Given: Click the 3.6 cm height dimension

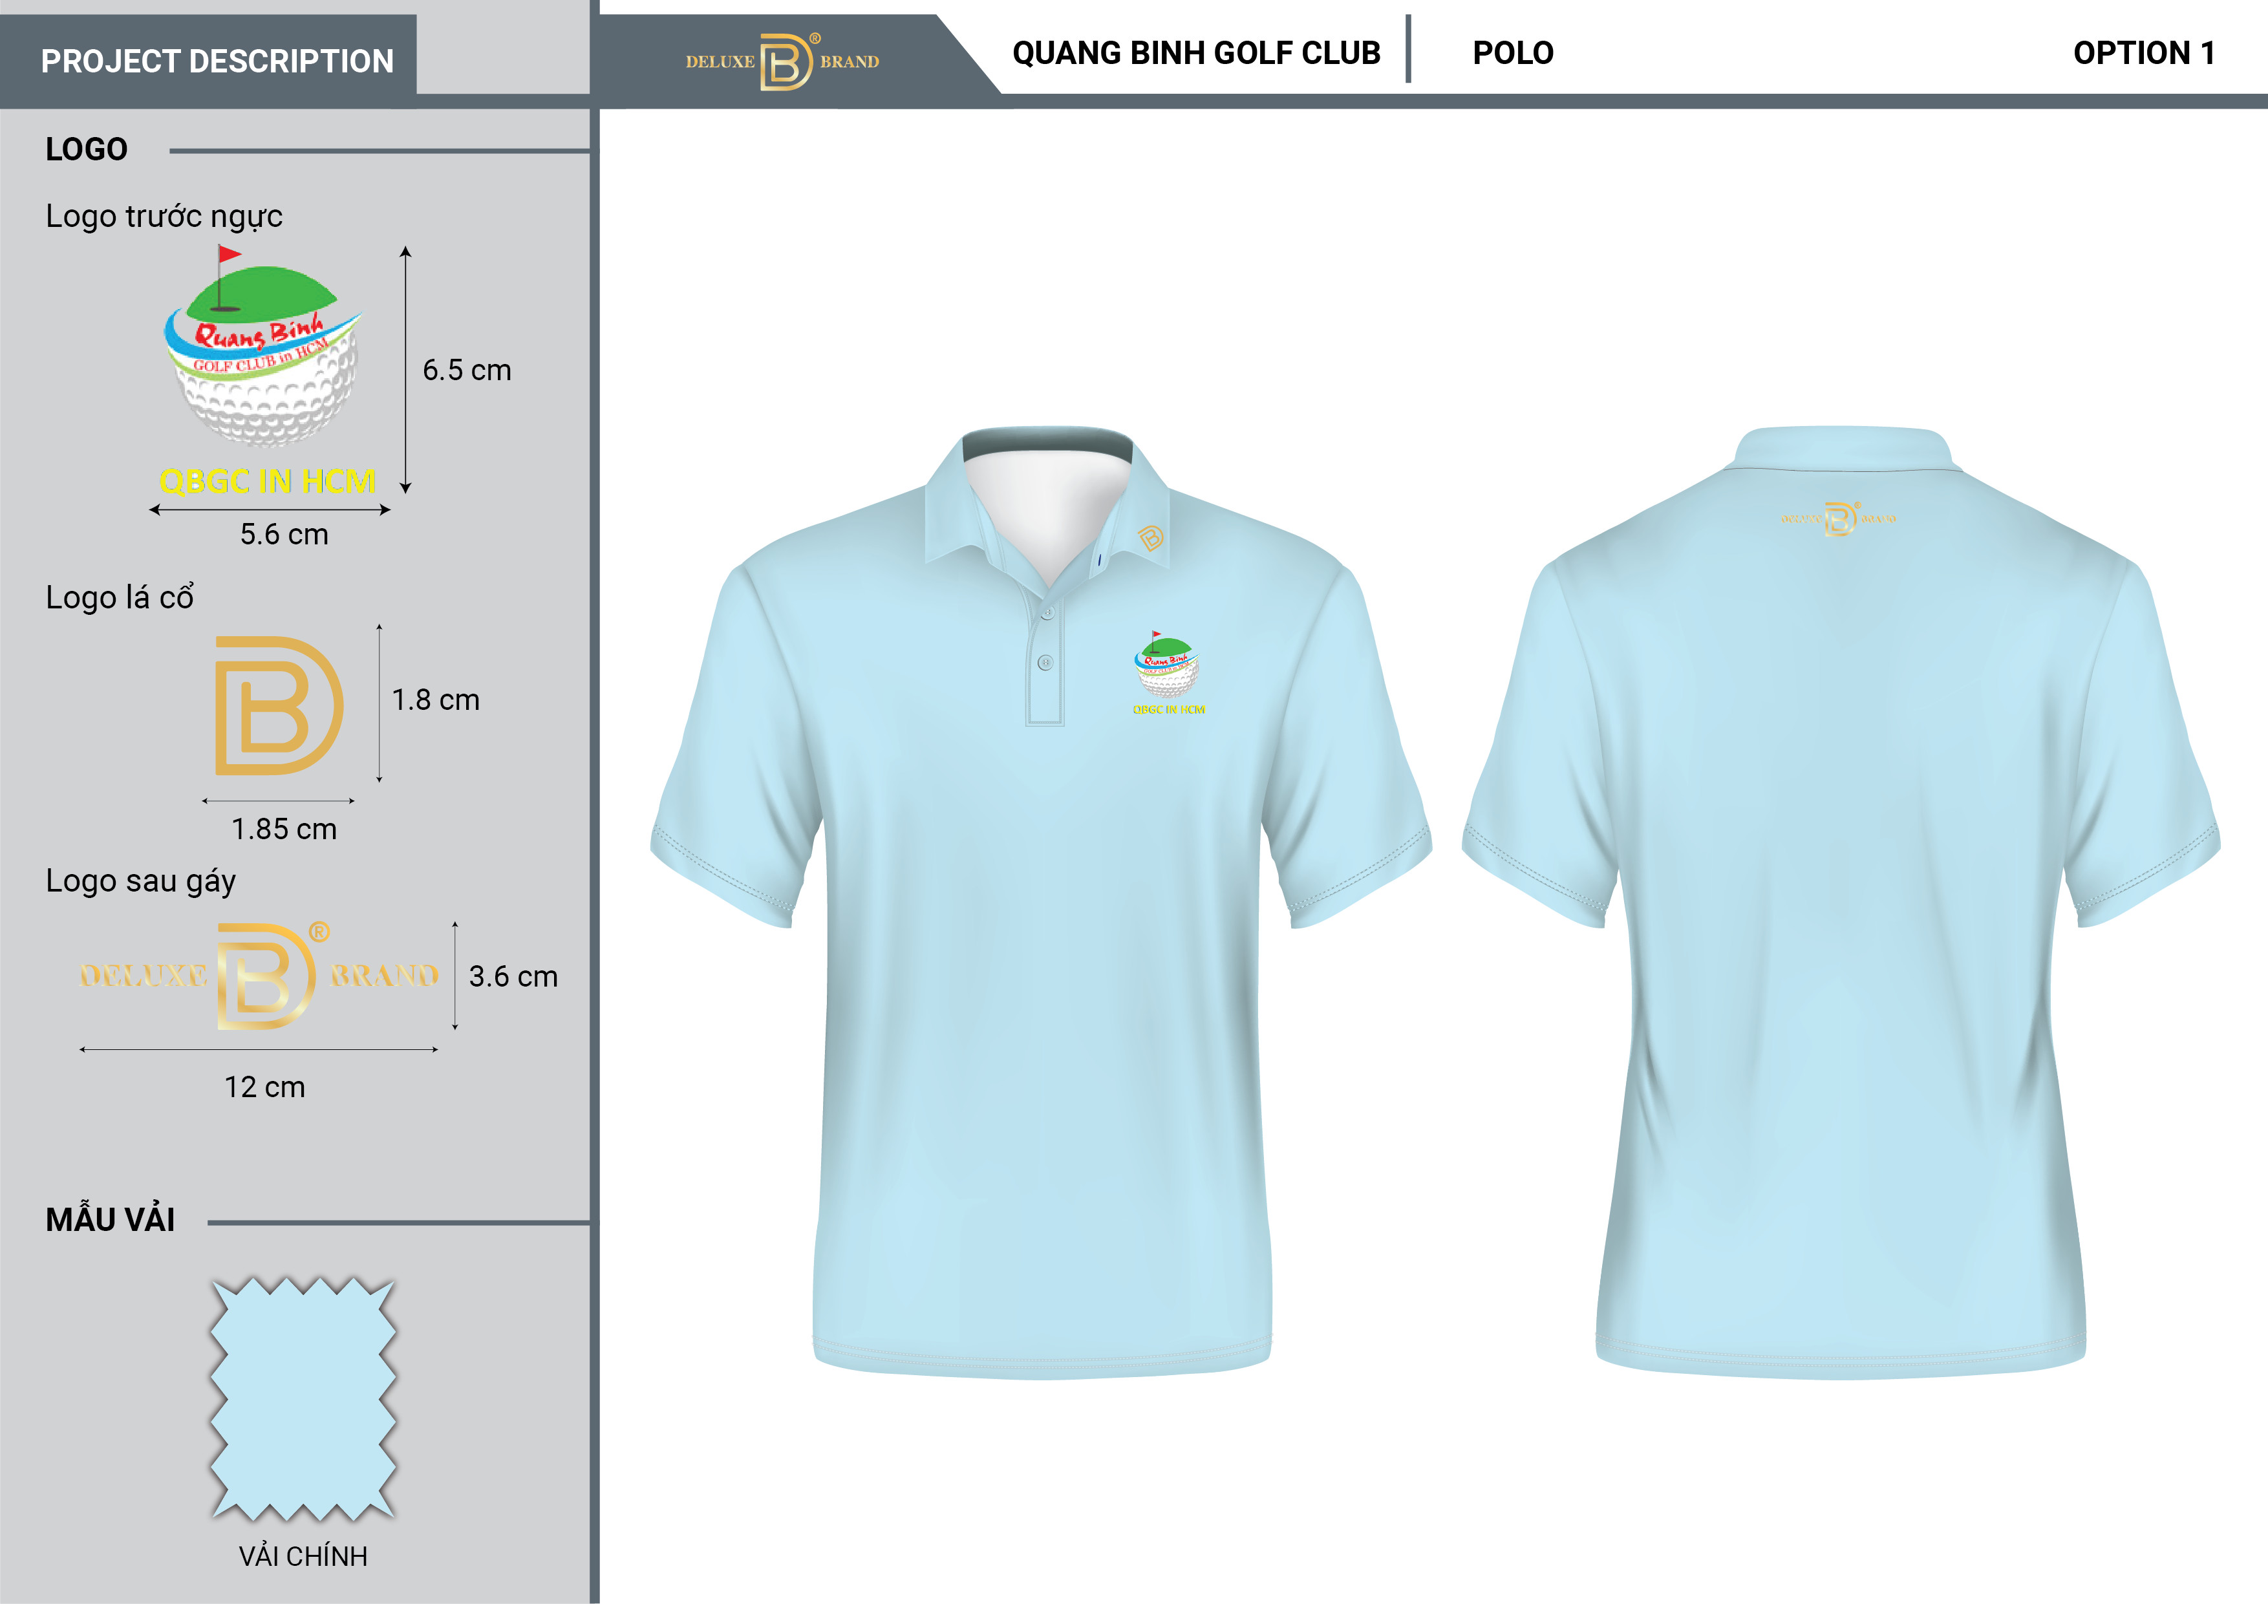Looking at the screenshot, I should [513, 977].
